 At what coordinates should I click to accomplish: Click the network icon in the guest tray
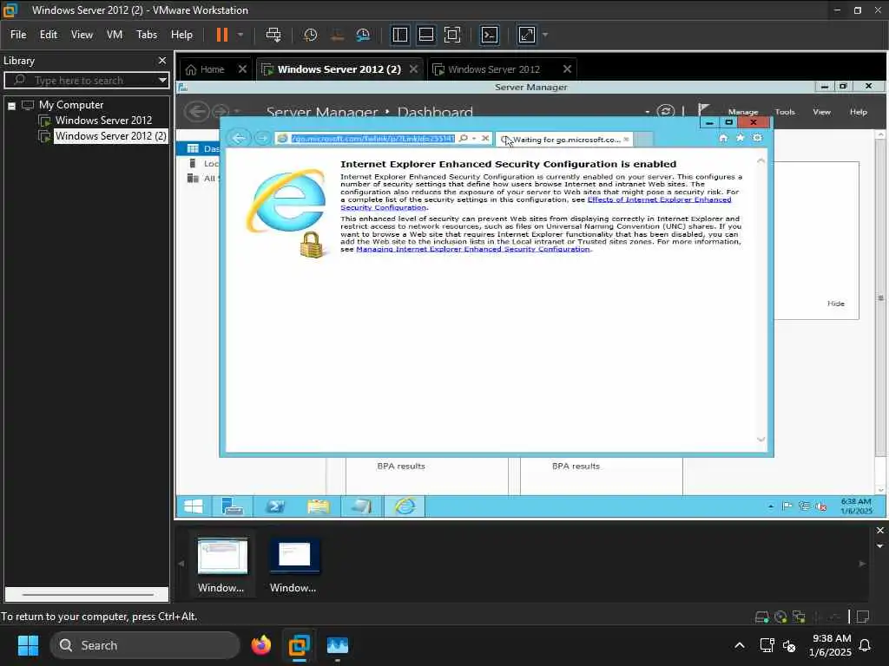tap(804, 506)
